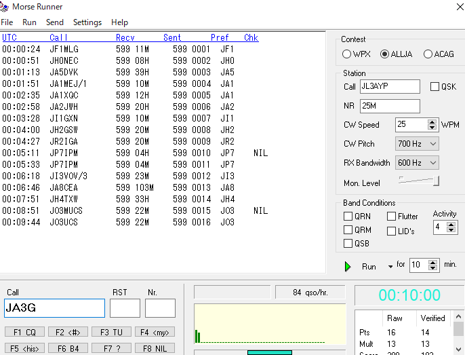This screenshot has height=355, width=465.
Task: Click the Run button label
Action: tap(369, 267)
